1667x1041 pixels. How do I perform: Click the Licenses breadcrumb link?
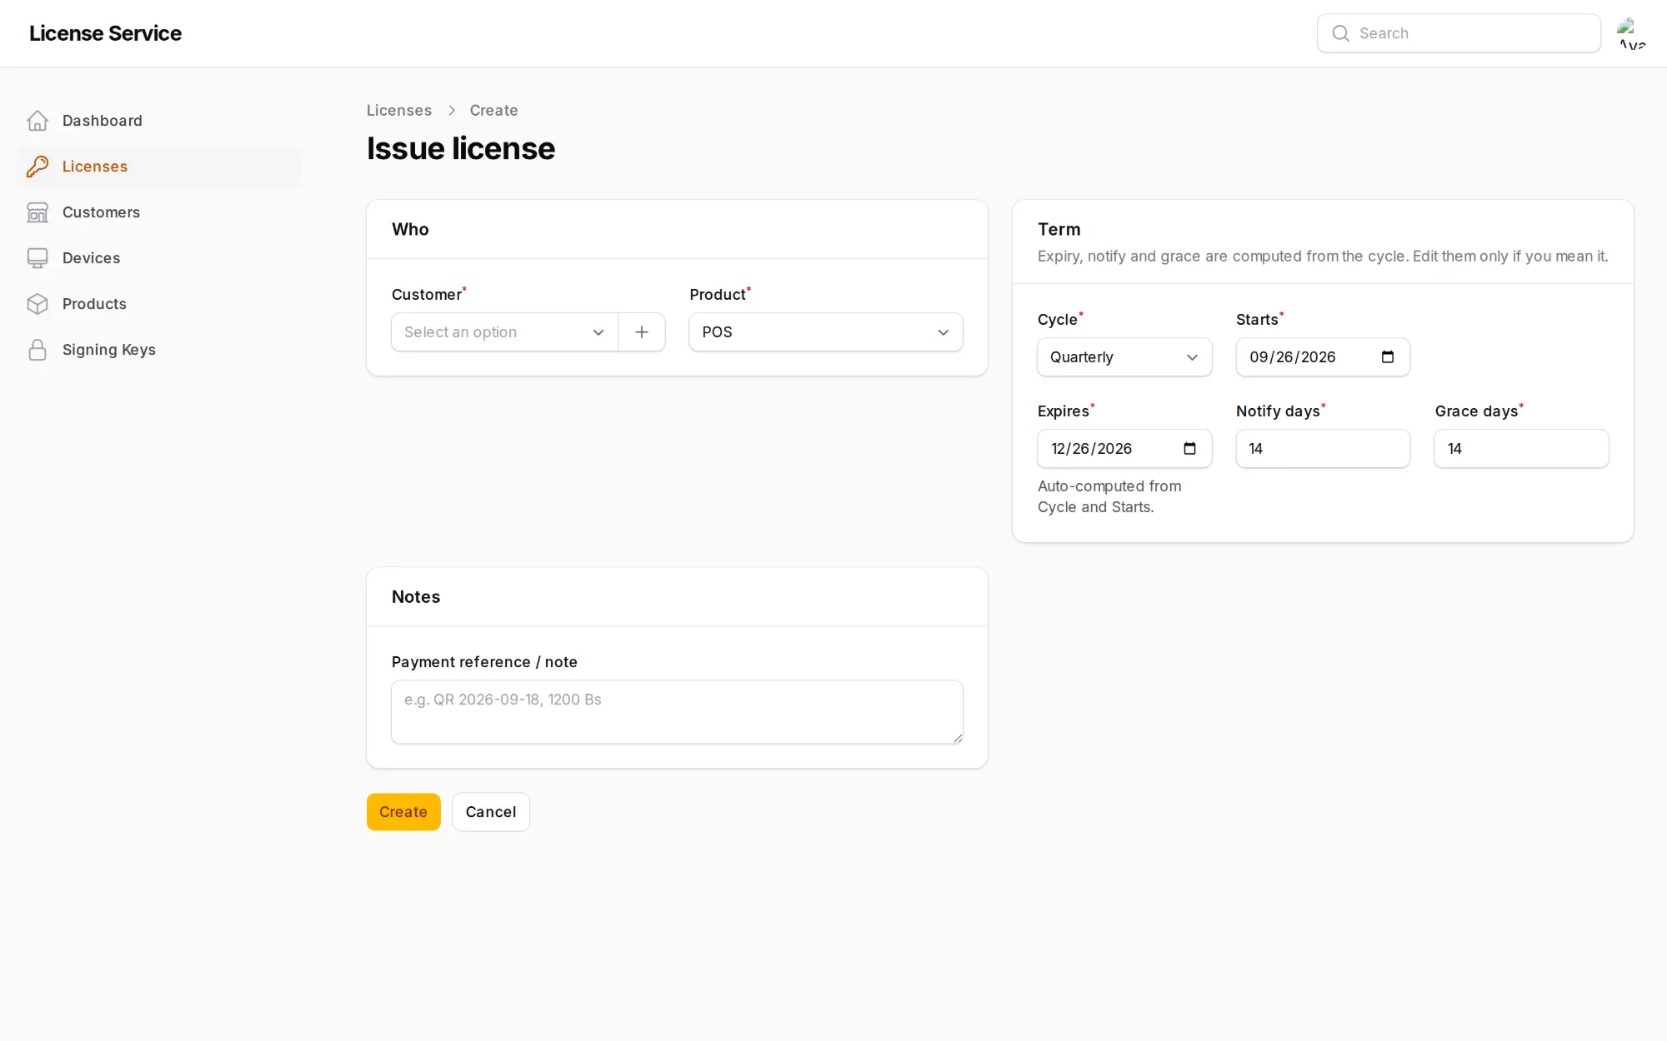[x=399, y=111]
